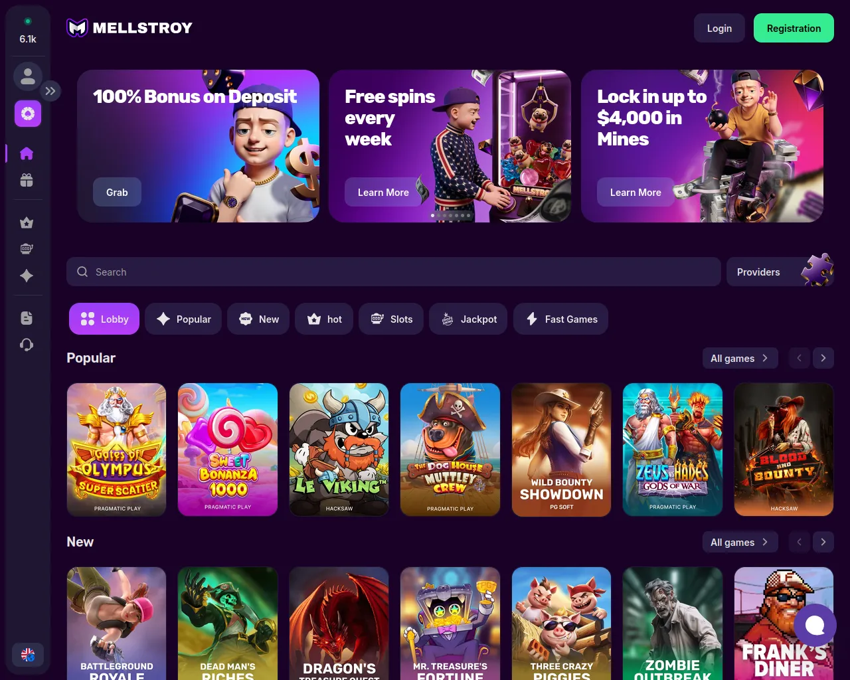The width and height of the screenshot is (850, 680).
Task: Click into the Search games field
Action: coord(394,272)
